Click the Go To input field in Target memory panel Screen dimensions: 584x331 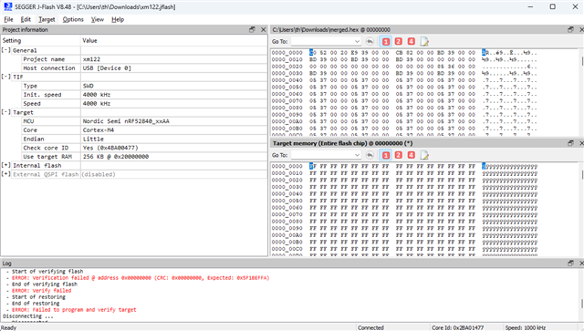322,155
